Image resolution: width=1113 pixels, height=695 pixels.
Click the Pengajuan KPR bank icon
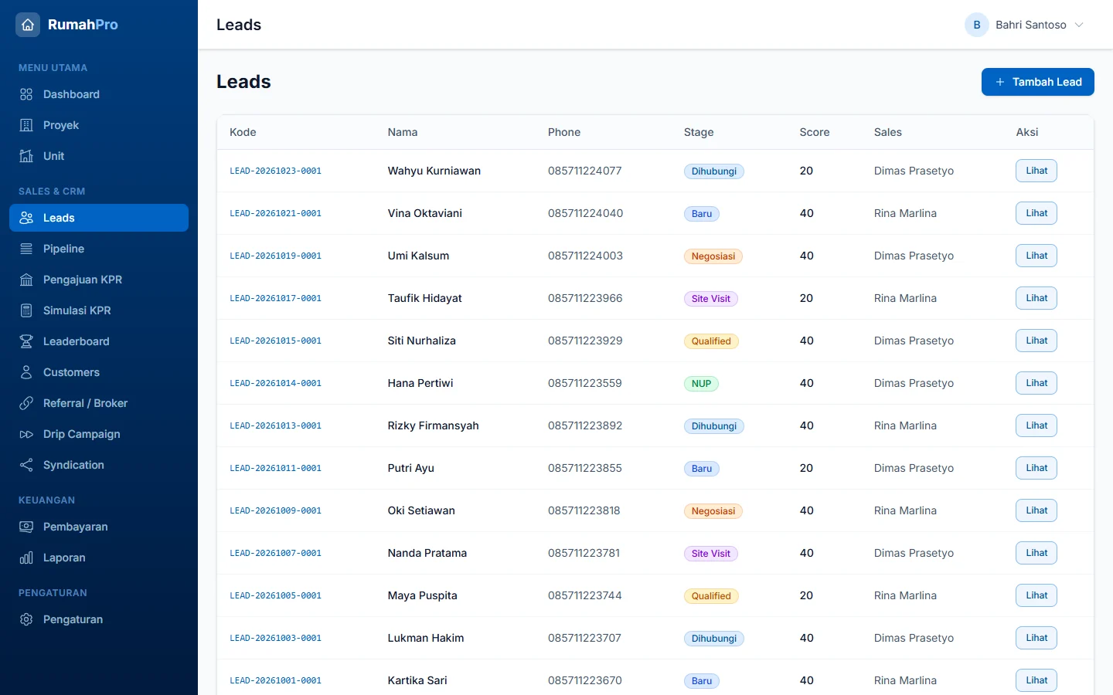pyautogui.click(x=26, y=280)
